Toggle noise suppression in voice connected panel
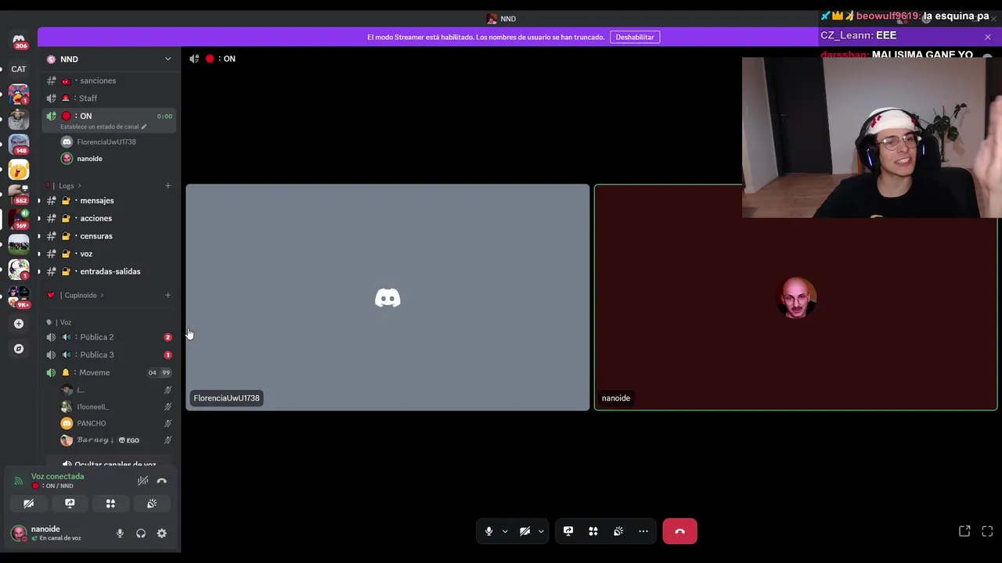 142,481
